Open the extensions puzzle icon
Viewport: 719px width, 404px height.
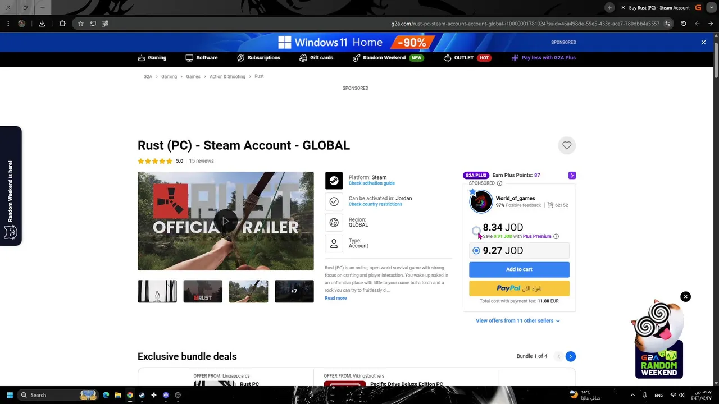click(62, 24)
